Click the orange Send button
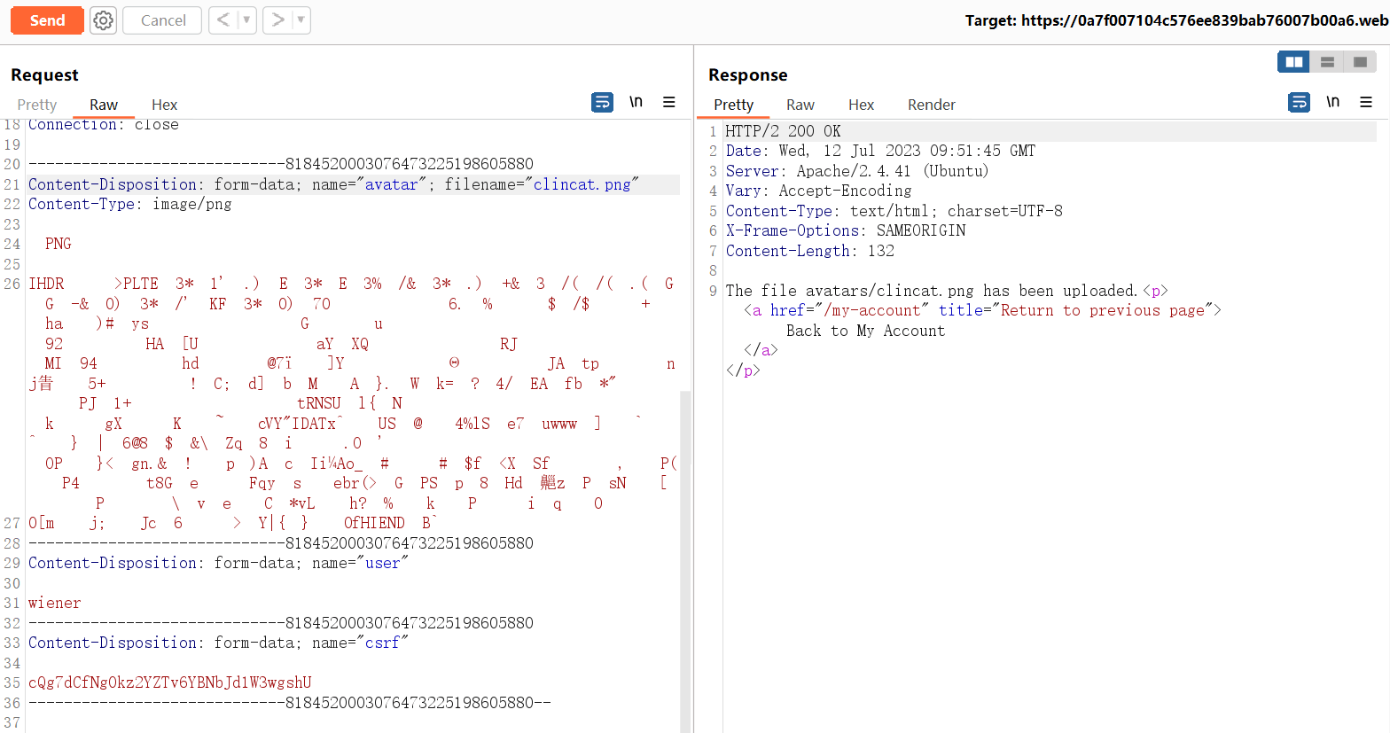 [x=47, y=20]
